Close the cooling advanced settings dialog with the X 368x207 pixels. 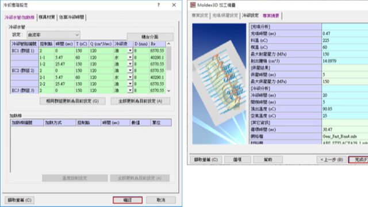click(174, 5)
